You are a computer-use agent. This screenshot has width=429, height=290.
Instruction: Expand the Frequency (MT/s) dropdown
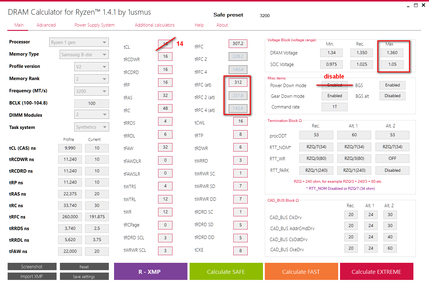(92, 91)
